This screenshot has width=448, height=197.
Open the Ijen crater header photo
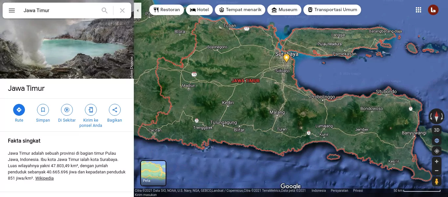[x=67, y=49]
